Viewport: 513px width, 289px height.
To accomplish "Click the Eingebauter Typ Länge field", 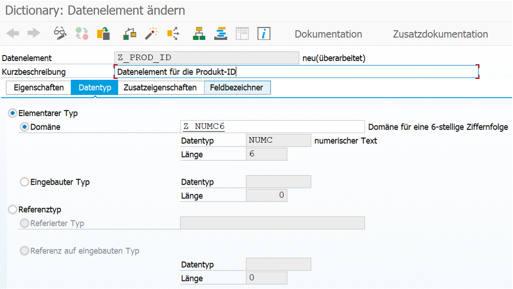I will click(x=266, y=195).
